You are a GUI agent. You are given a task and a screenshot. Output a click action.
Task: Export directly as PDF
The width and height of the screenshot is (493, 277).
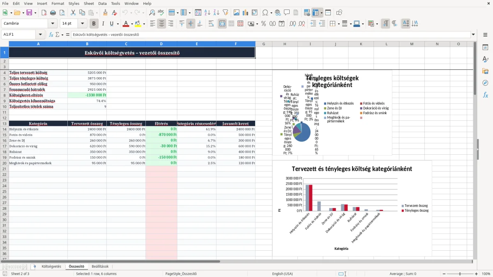pos(44,13)
